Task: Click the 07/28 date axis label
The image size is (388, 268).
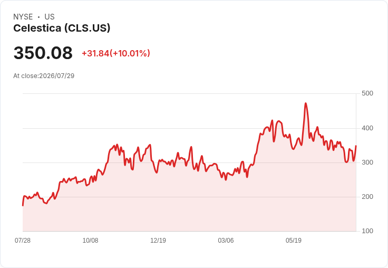Action: pos(23,240)
